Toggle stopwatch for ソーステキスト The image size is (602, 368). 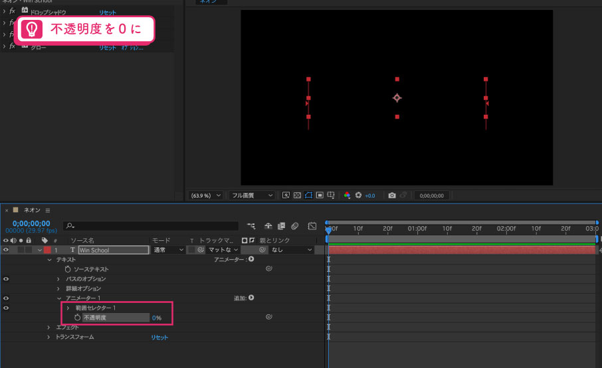(68, 269)
